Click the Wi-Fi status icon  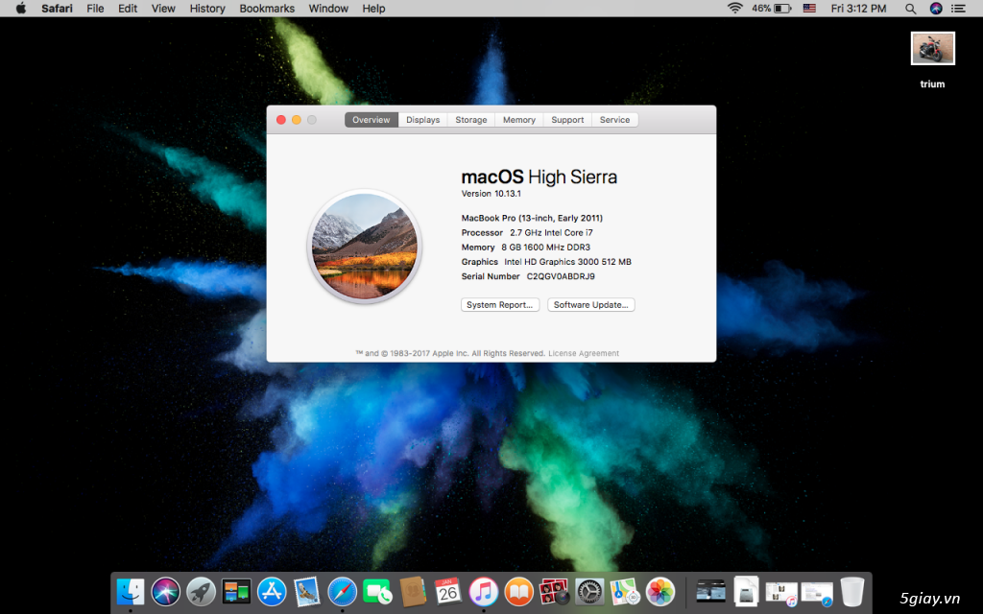point(734,8)
